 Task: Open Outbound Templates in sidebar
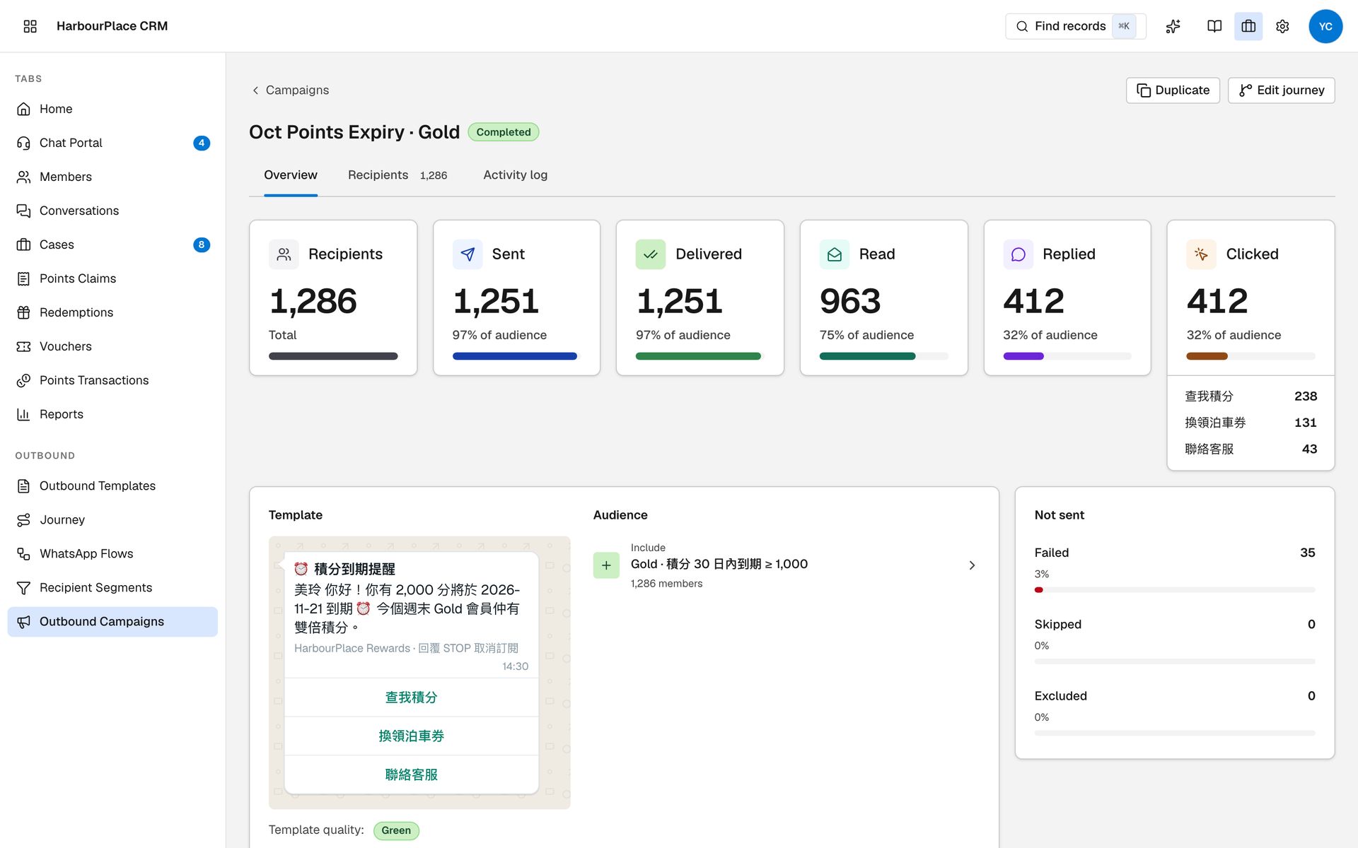(x=112, y=485)
